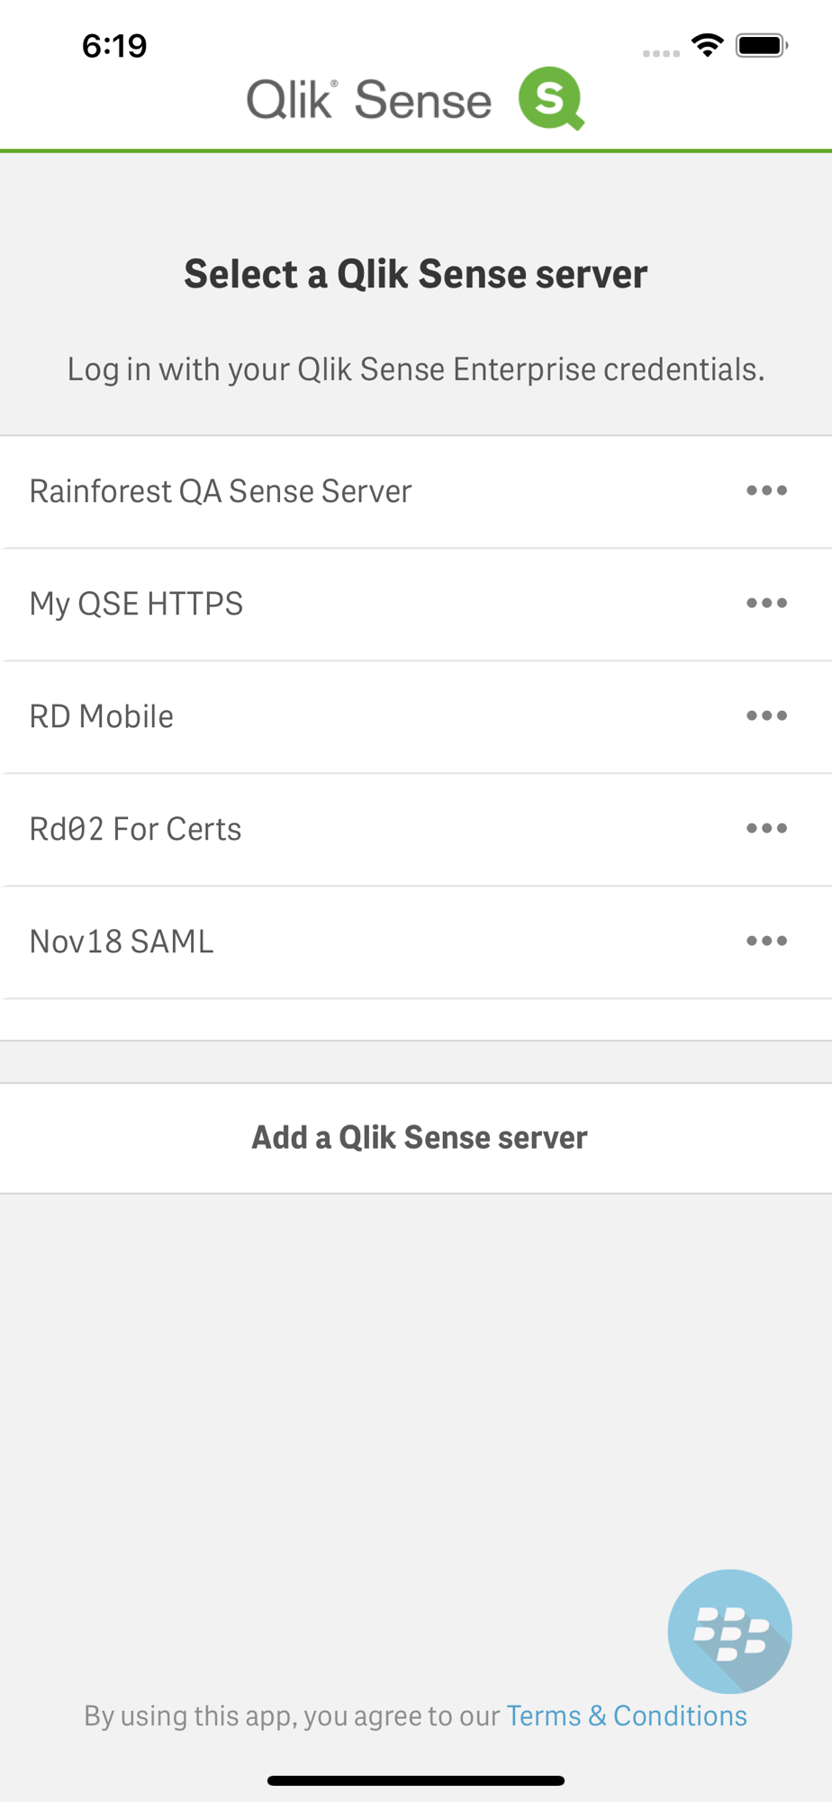Open the Terms & Conditions link
This screenshot has height=1802, width=832.
click(627, 1716)
